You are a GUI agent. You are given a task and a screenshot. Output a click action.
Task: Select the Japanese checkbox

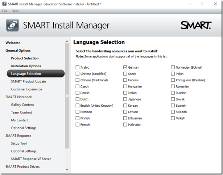125,99
